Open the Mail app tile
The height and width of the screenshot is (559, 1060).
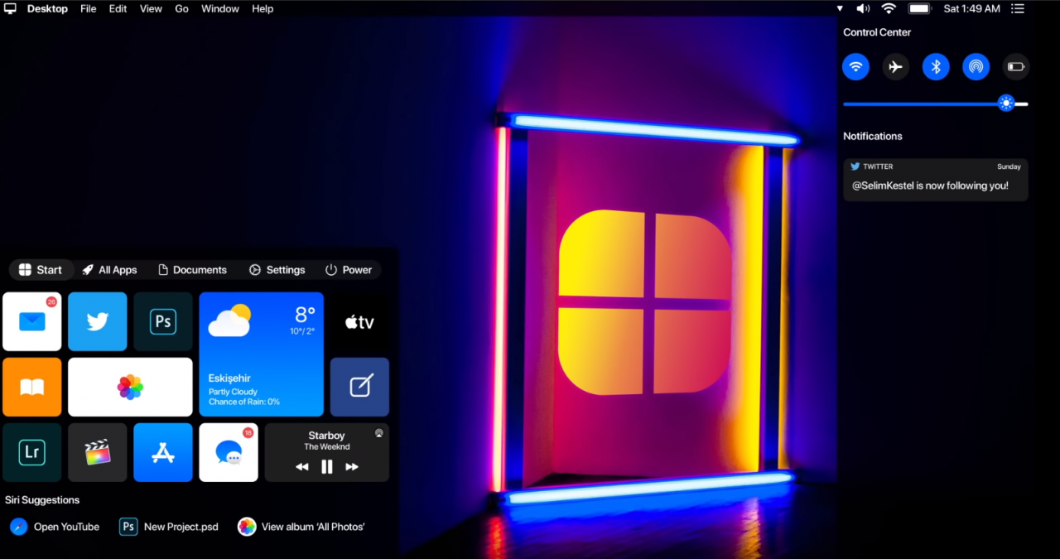point(32,321)
